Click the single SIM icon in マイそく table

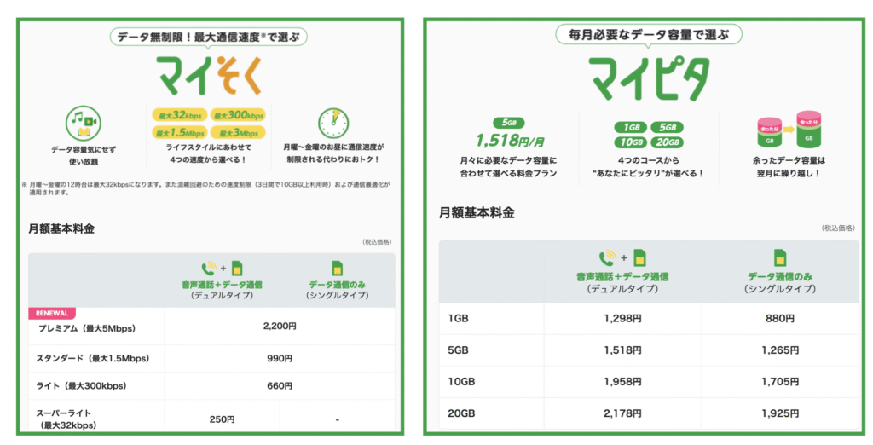[338, 268]
